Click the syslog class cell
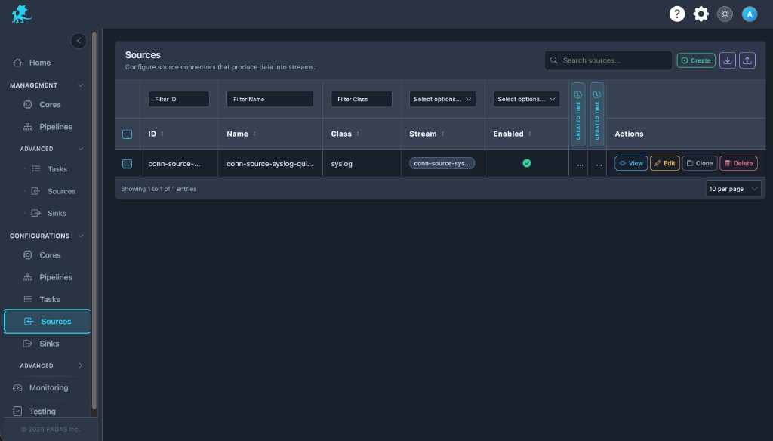 pyautogui.click(x=342, y=163)
